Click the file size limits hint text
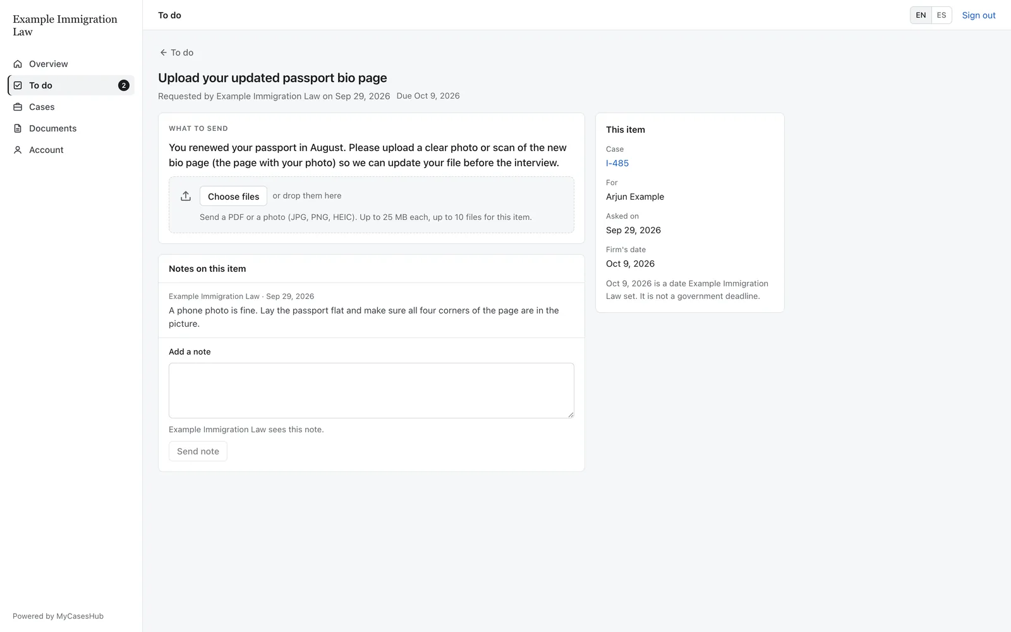 [x=366, y=217]
